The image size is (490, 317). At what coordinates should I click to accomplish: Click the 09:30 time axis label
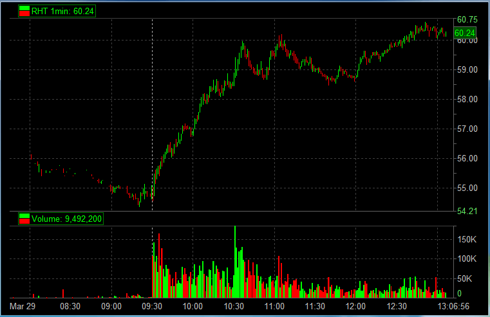(152, 306)
